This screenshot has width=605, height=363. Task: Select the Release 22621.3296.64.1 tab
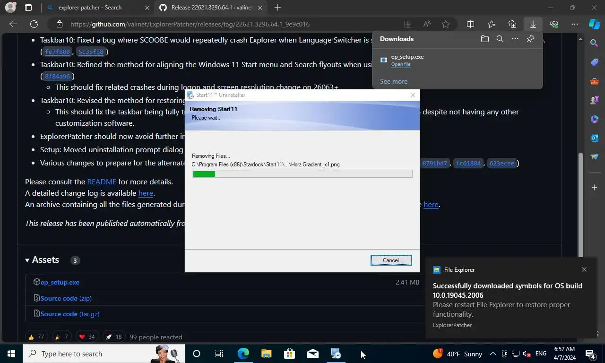pyautogui.click(x=211, y=8)
